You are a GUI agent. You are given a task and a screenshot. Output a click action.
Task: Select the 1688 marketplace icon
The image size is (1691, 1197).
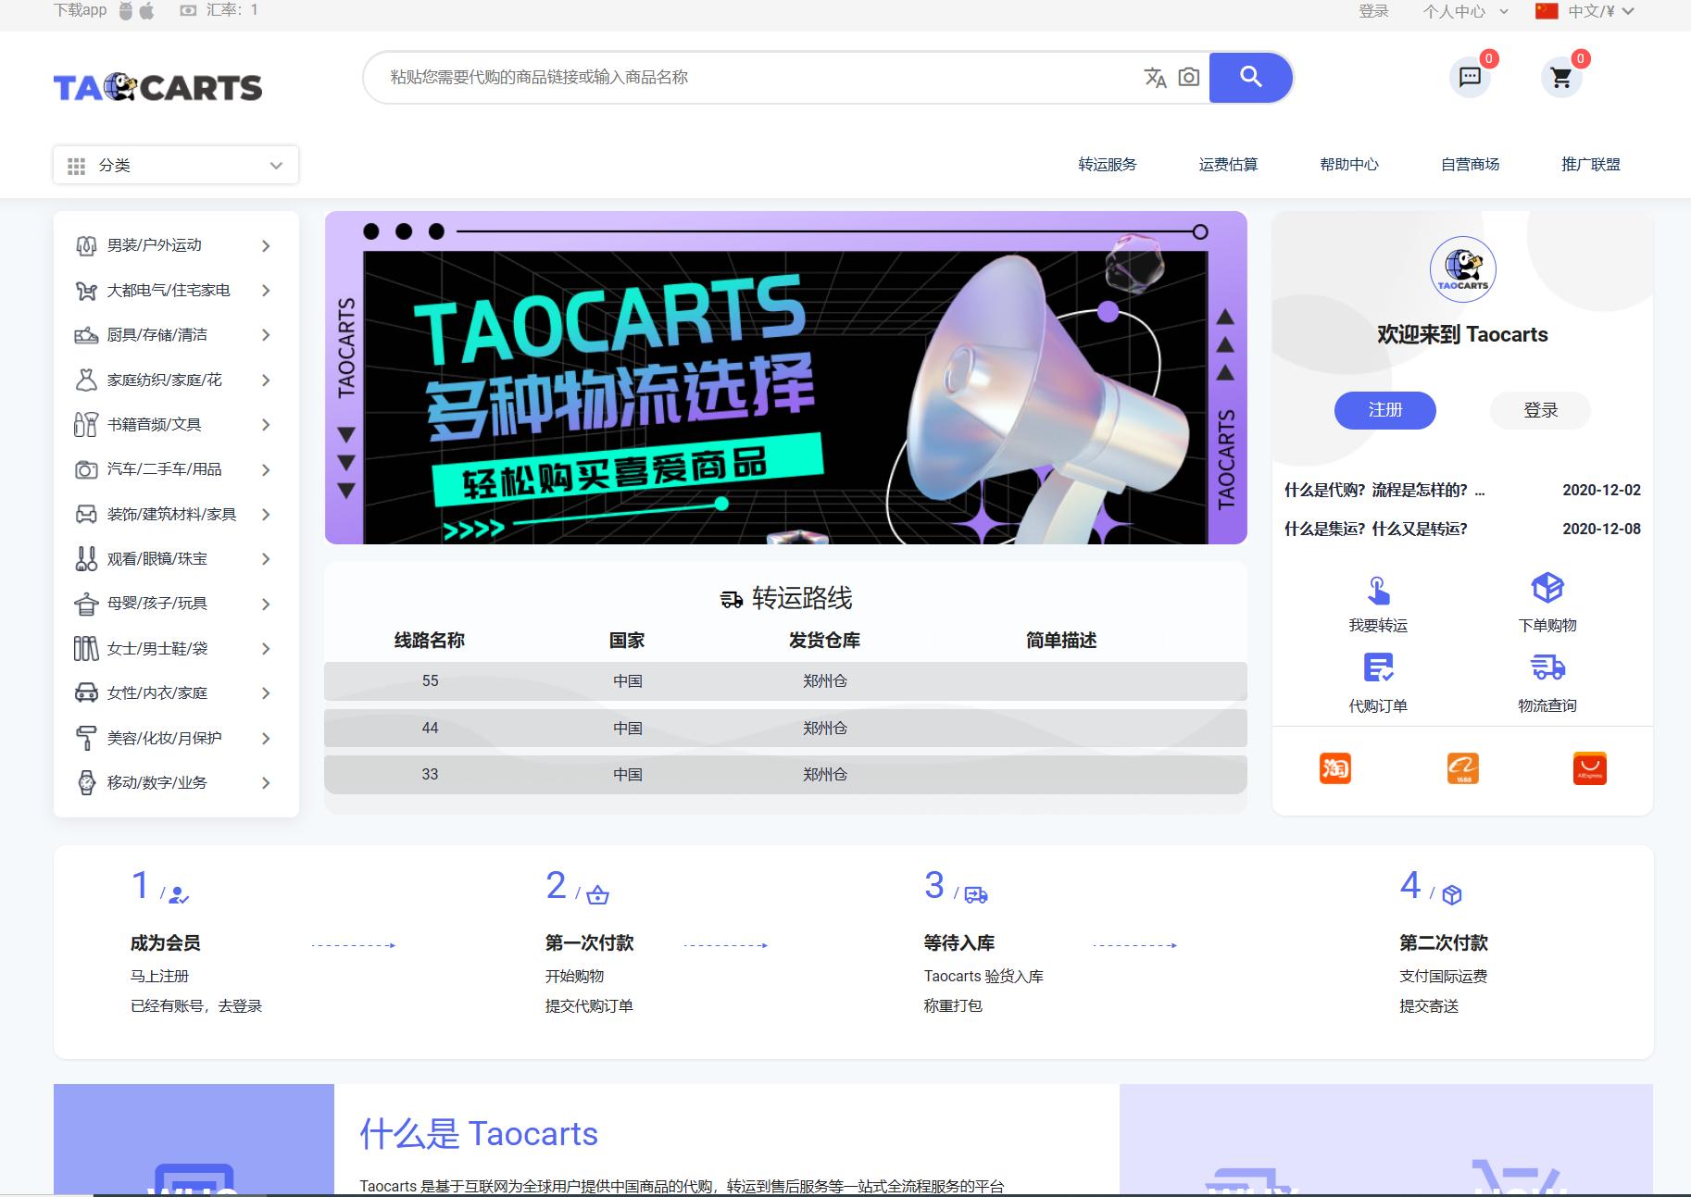click(x=1463, y=767)
